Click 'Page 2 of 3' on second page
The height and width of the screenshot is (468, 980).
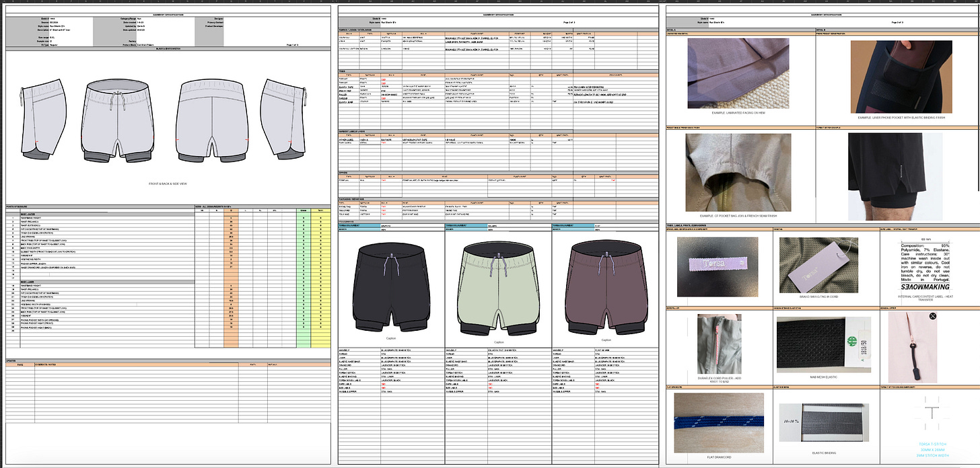(x=569, y=22)
